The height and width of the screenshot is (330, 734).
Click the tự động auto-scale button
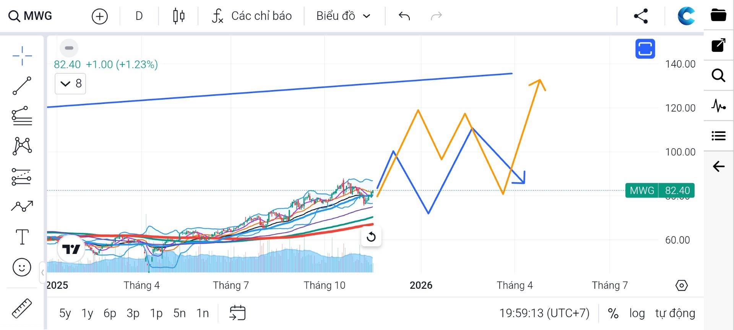point(675,313)
